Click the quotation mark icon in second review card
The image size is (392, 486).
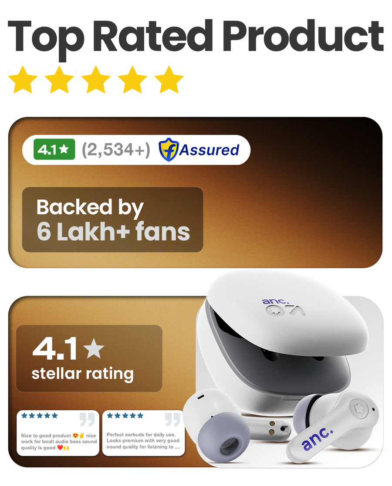pos(172,419)
